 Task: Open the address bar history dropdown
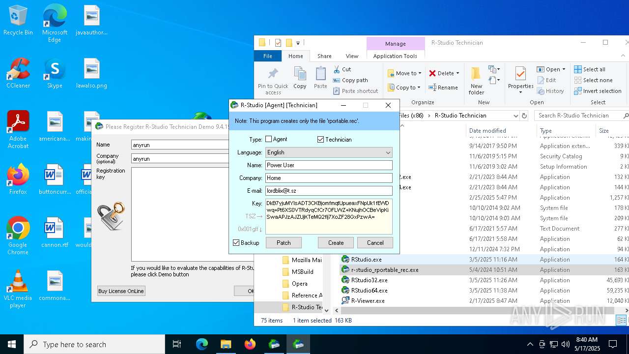pyautogui.click(x=515, y=116)
